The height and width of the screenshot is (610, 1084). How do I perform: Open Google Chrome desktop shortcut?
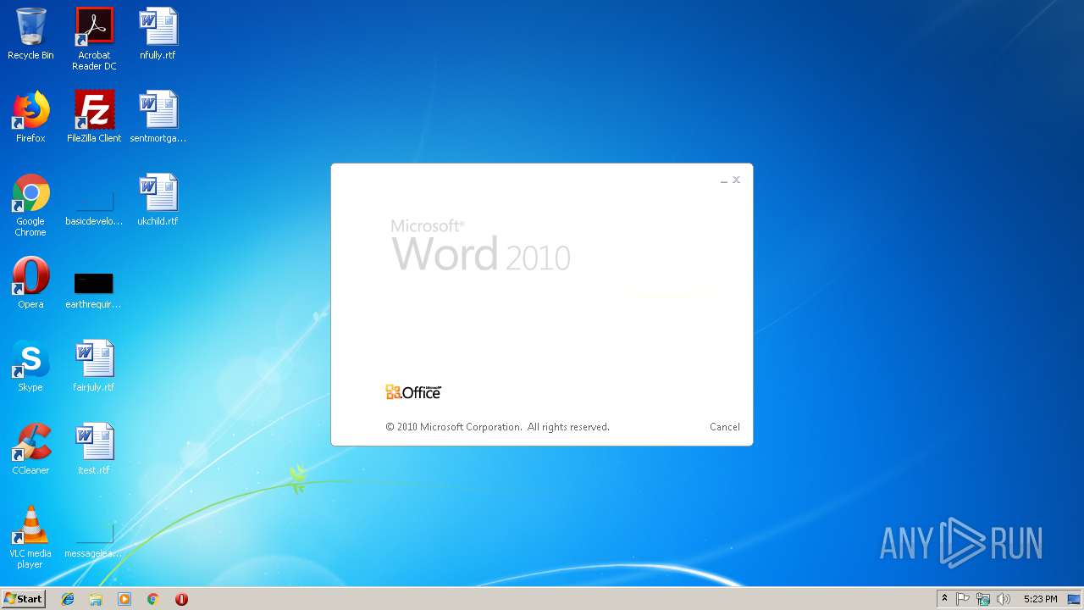click(30, 205)
